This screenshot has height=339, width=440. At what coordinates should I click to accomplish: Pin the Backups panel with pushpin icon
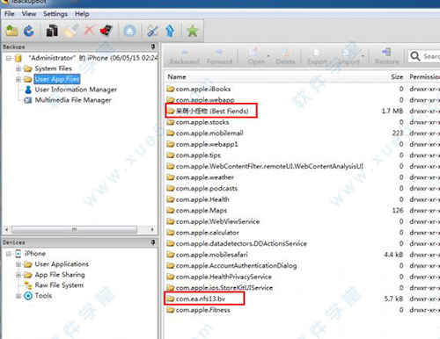click(153, 47)
